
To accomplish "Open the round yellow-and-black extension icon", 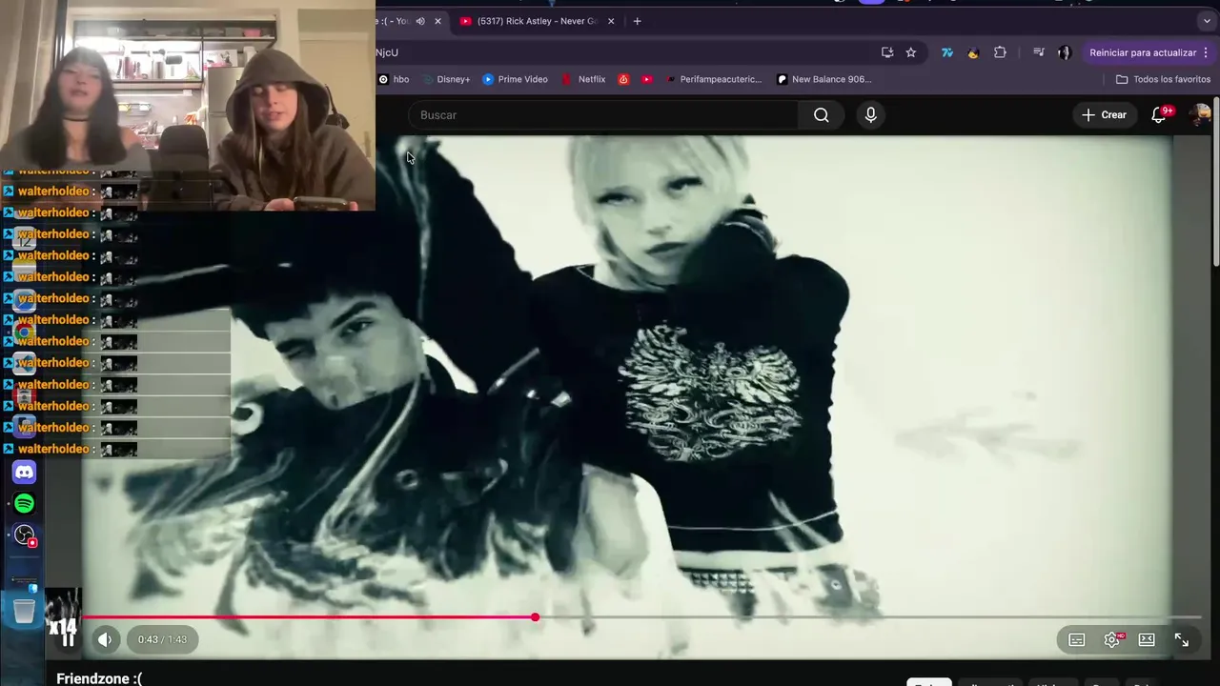I will (x=973, y=52).
